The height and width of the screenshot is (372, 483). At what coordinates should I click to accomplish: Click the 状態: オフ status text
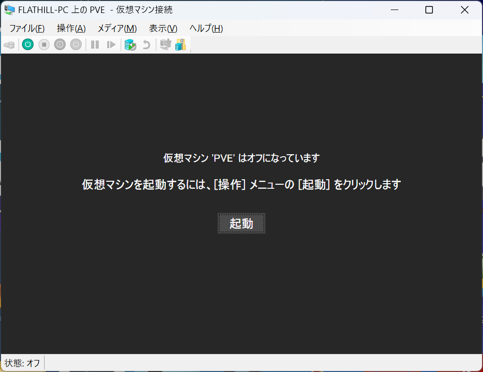pos(22,363)
